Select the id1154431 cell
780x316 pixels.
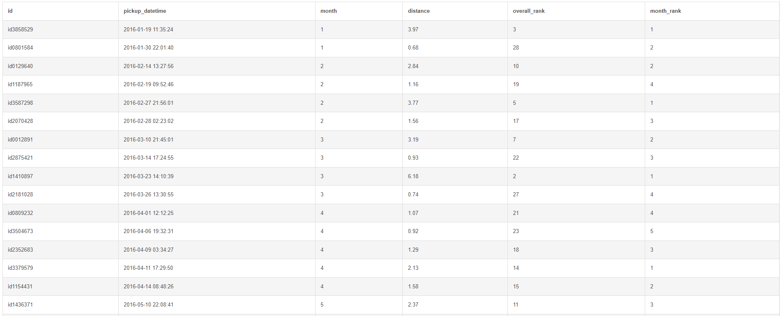(20, 287)
